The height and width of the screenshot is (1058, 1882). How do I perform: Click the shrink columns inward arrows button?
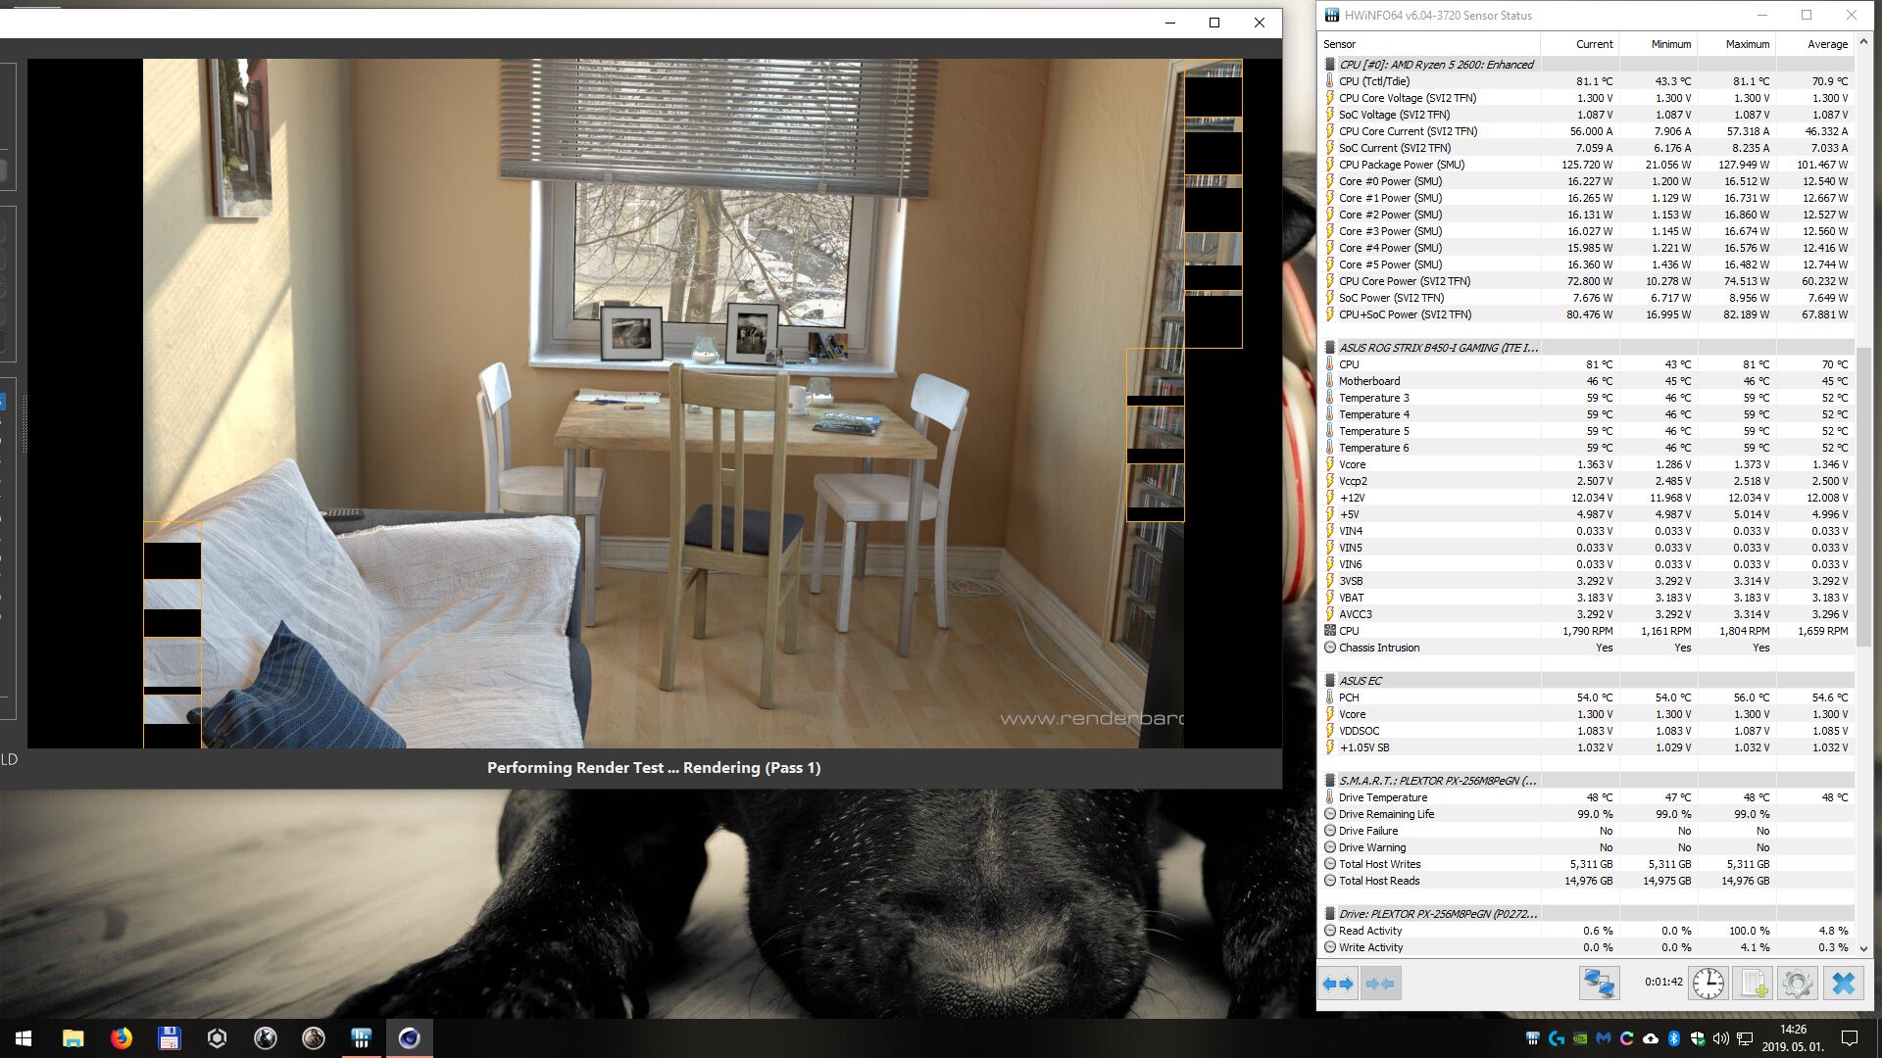[1380, 984]
